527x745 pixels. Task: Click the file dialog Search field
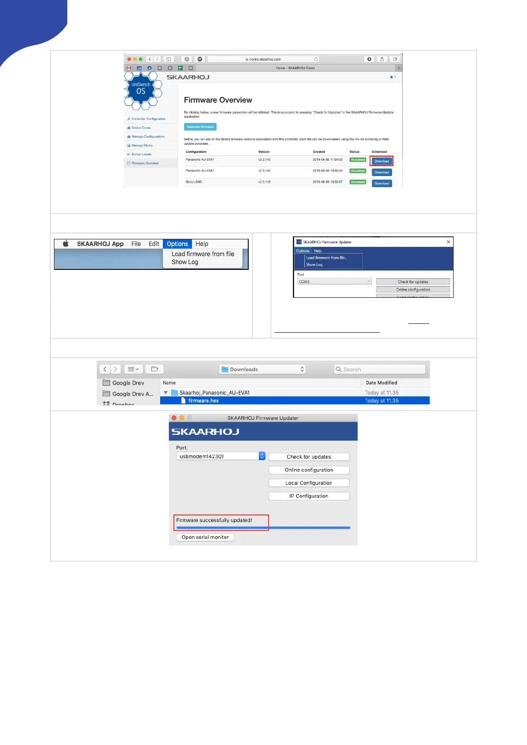(x=380, y=369)
